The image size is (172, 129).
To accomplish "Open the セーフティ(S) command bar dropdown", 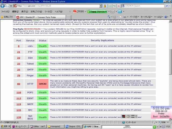I will click(x=146, y=17).
